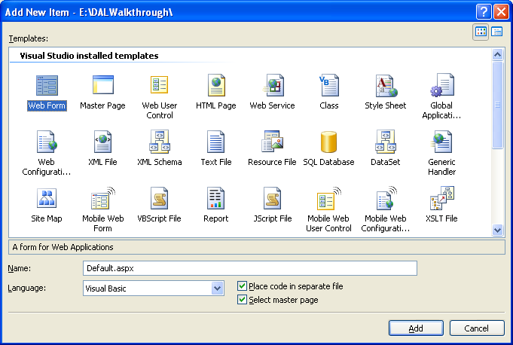Choose the Resource File template icon
Viewport: 513px width, 345px height.
pyautogui.click(x=272, y=142)
